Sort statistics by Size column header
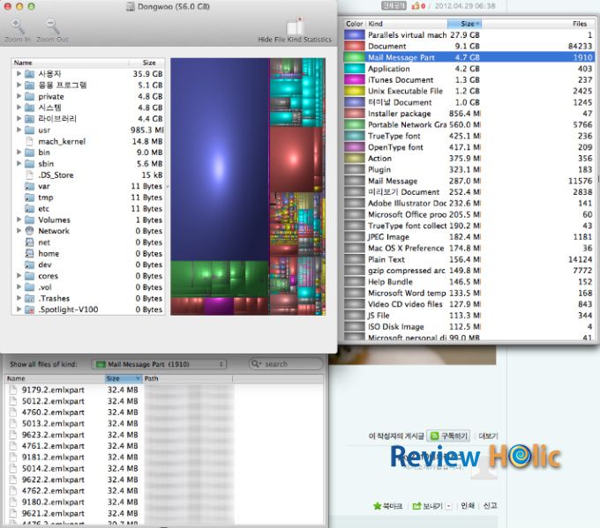Screen dimensions: 600x528 click(464, 24)
